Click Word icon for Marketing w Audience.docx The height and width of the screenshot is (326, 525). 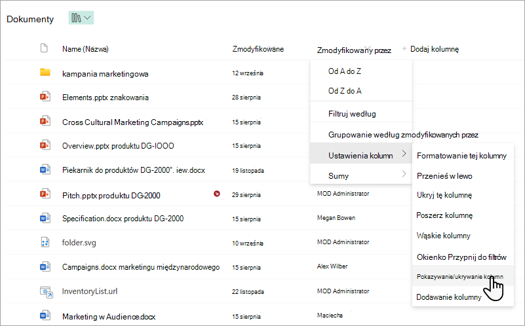(x=45, y=316)
